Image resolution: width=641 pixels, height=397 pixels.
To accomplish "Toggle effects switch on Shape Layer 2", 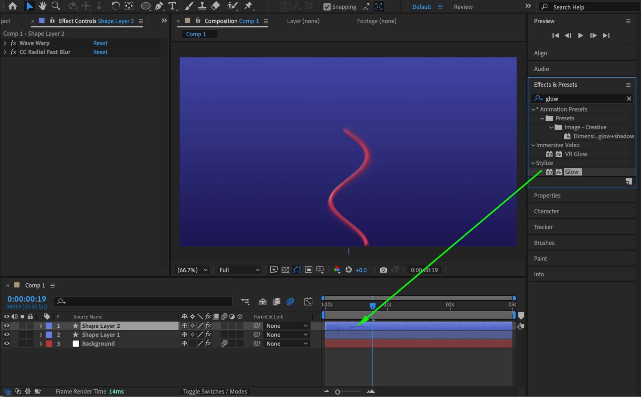I will [x=208, y=326].
